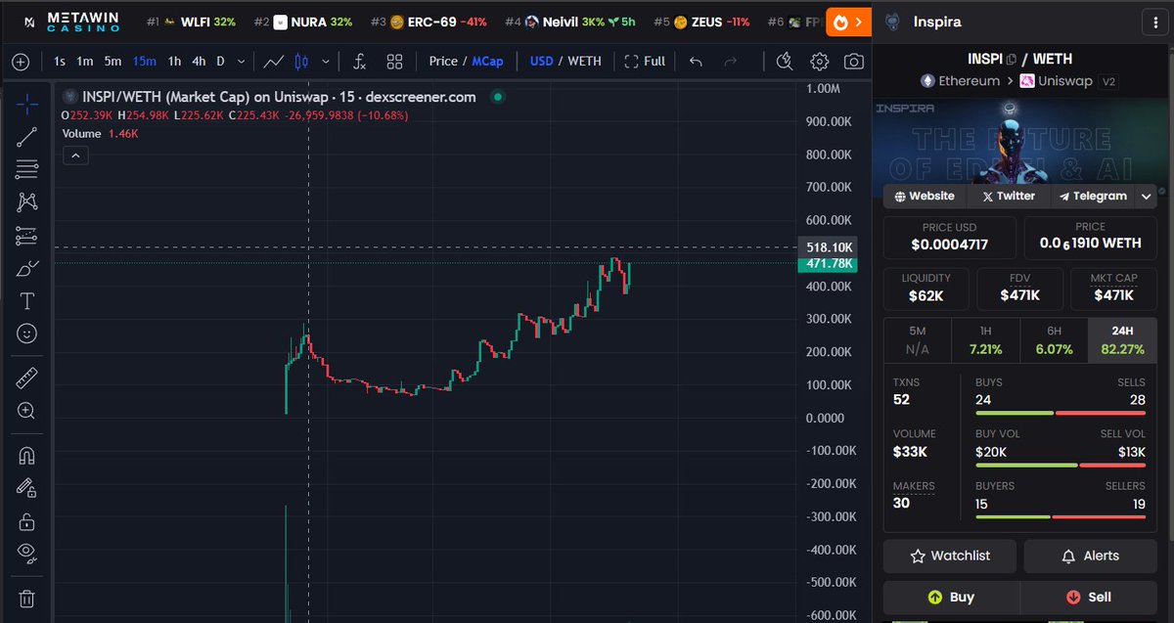Select the line chart style icon

point(274,62)
